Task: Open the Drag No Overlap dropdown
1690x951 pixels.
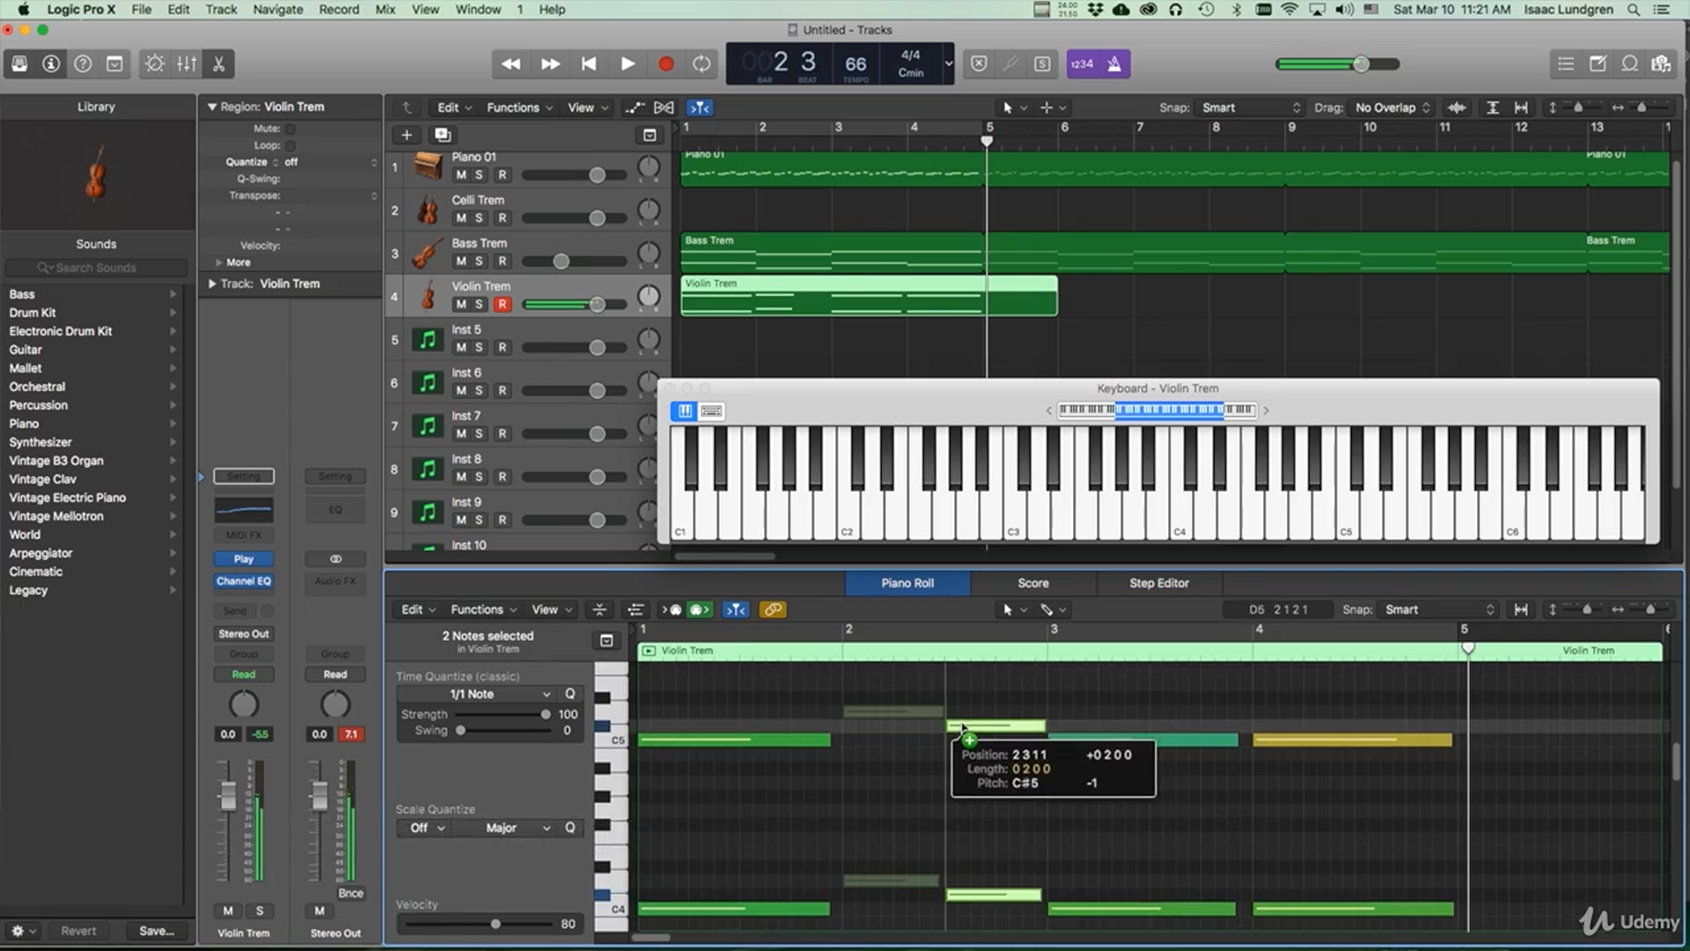Action: click(1392, 107)
